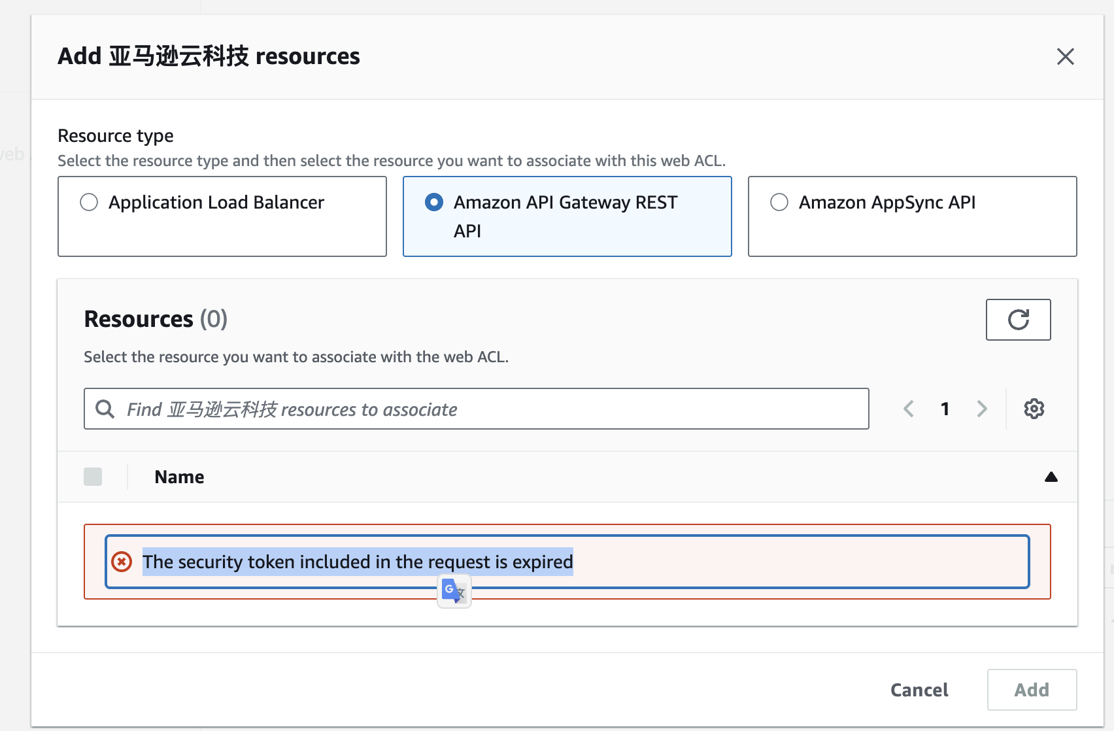Click the Add button
The width and height of the screenshot is (1114, 731).
tap(1032, 690)
